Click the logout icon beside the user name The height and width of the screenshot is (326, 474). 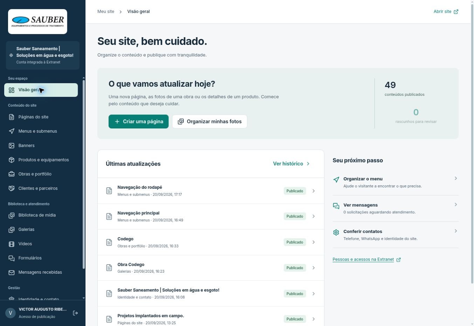75,313
